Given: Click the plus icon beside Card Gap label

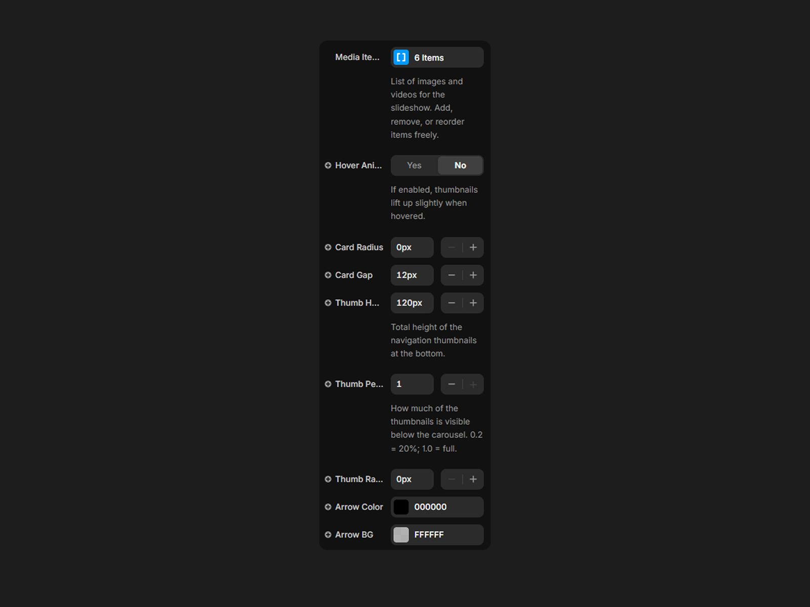Looking at the screenshot, I should coord(328,275).
